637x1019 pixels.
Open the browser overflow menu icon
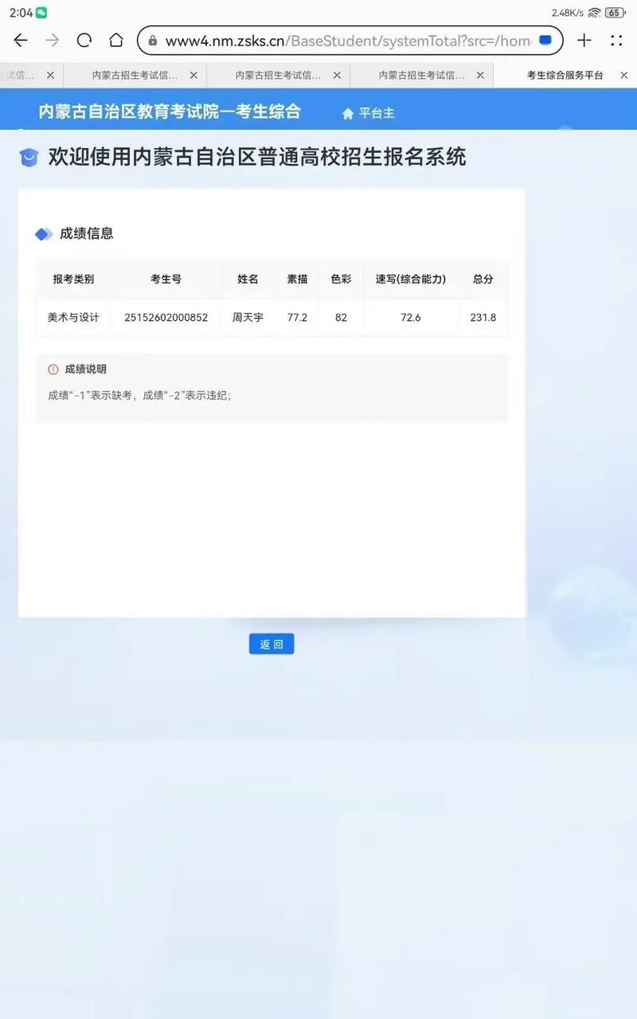pyautogui.click(x=616, y=40)
